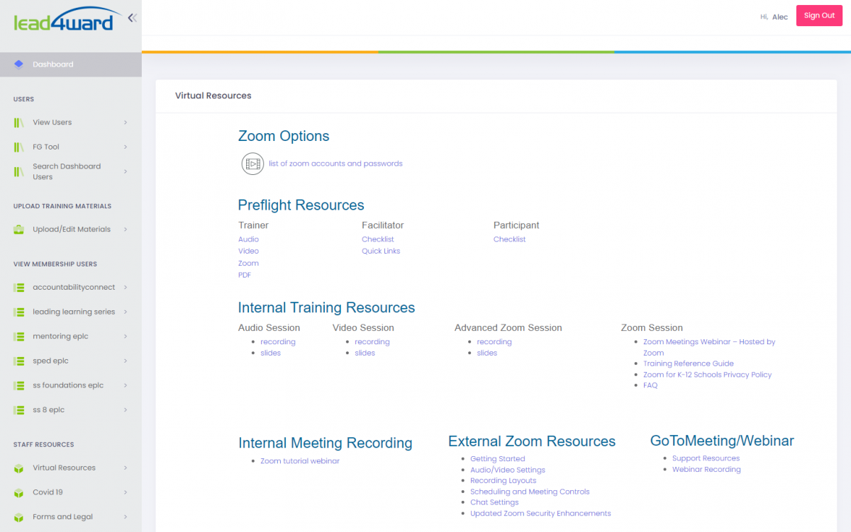Open the Facilitator Checklist link
The width and height of the screenshot is (851, 532).
[377, 239]
